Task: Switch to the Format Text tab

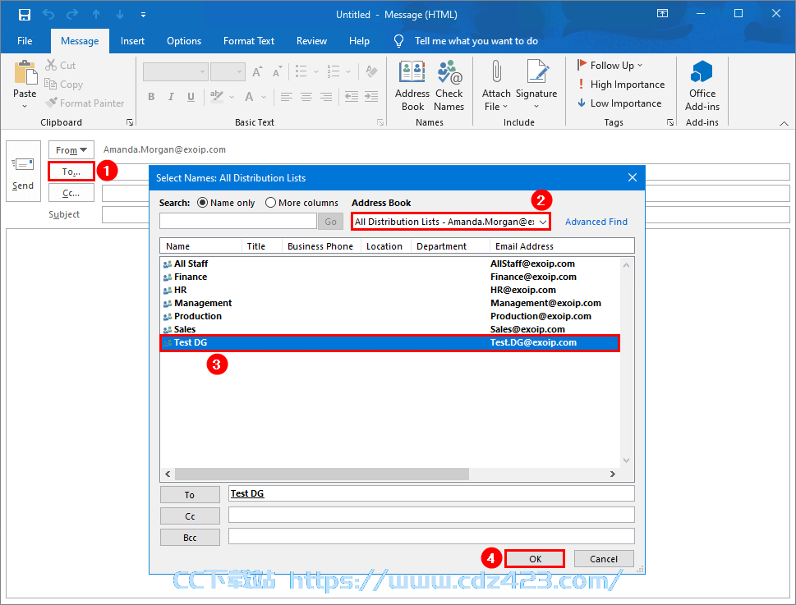Action: [x=249, y=41]
